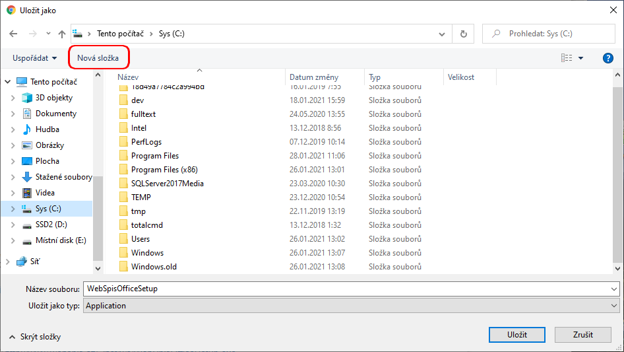Expand the Síť tree node
The height and width of the screenshot is (352, 624).
pyautogui.click(x=8, y=262)
